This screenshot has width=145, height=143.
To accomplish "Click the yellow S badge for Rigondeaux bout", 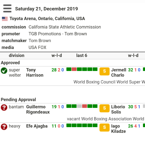I will (x=104, y=108).
